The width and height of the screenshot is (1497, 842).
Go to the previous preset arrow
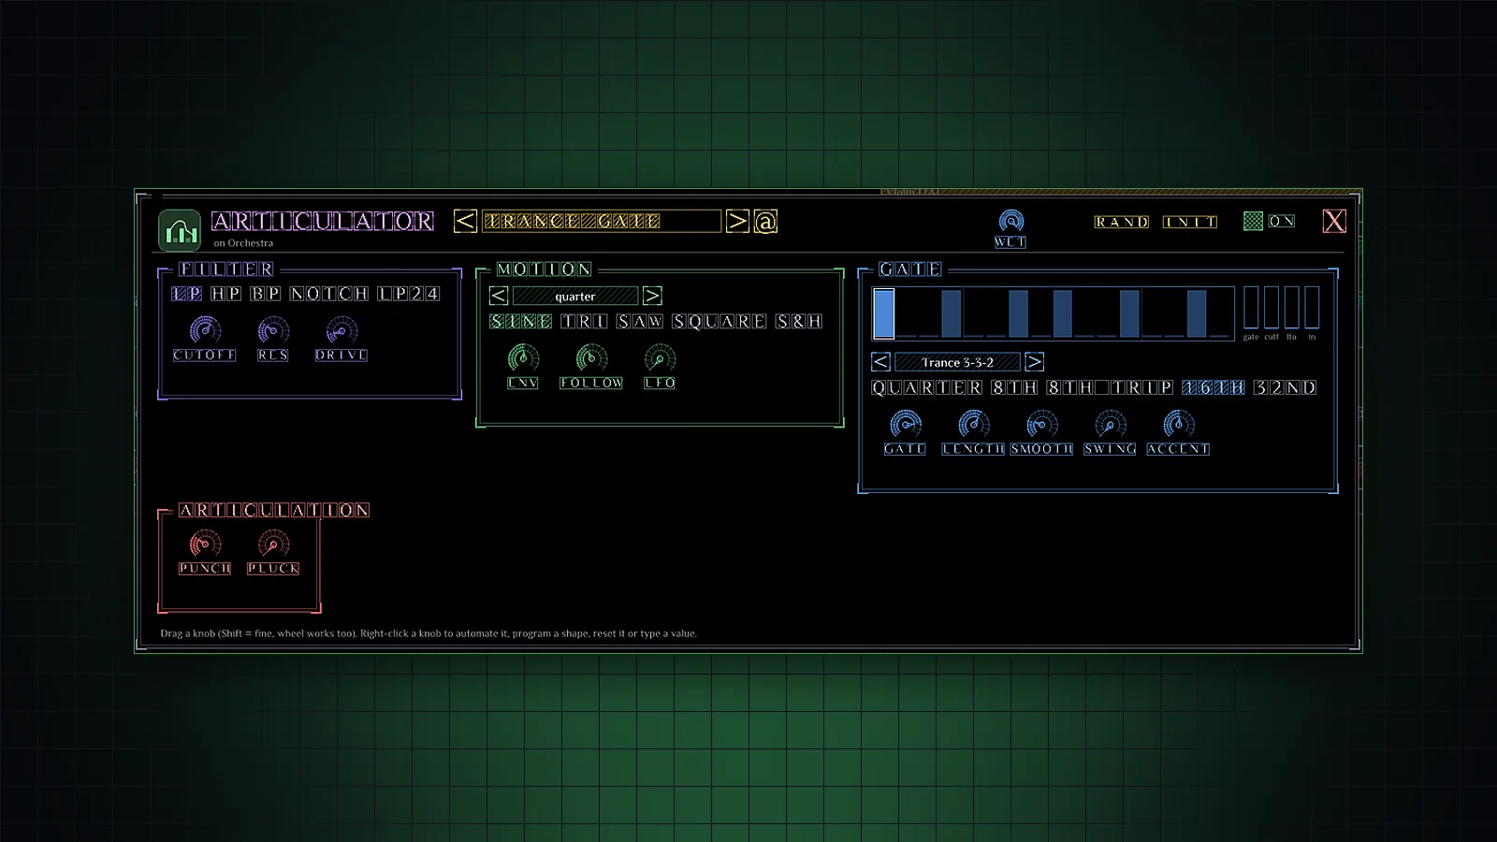point(465,221)
